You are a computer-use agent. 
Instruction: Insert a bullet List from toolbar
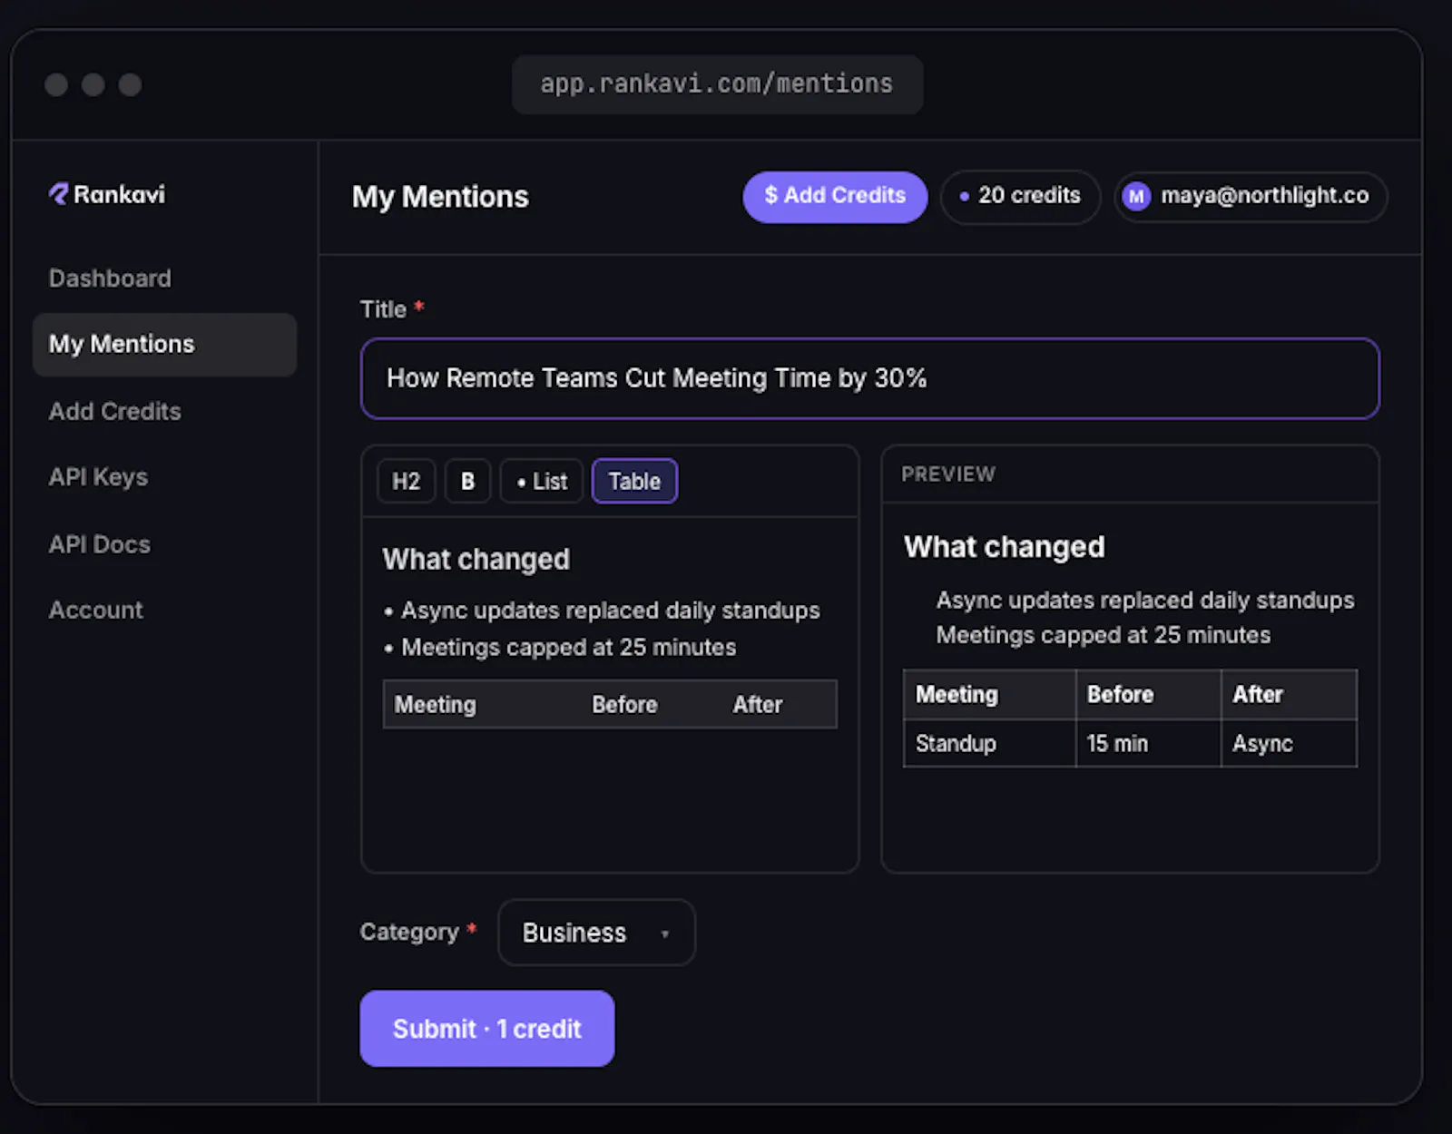click(542, 481)
